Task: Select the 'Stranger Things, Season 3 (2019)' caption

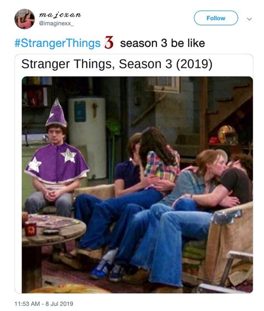Action: [117, 64]
